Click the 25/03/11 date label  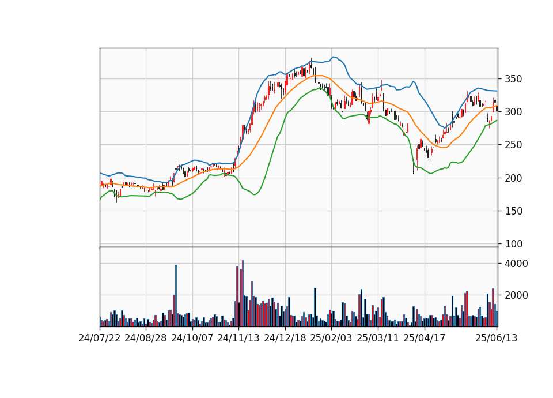click(x=378, y=339)
